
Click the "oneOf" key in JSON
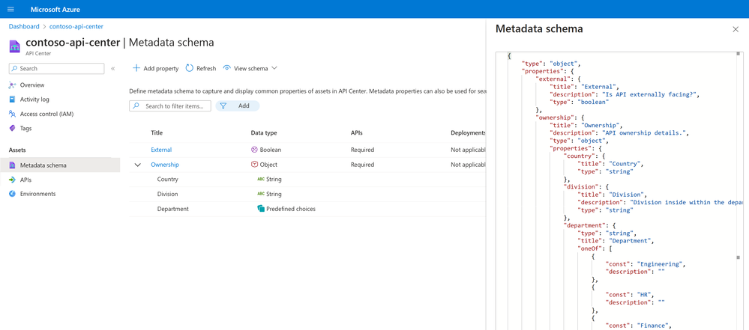tap(590, 248)
